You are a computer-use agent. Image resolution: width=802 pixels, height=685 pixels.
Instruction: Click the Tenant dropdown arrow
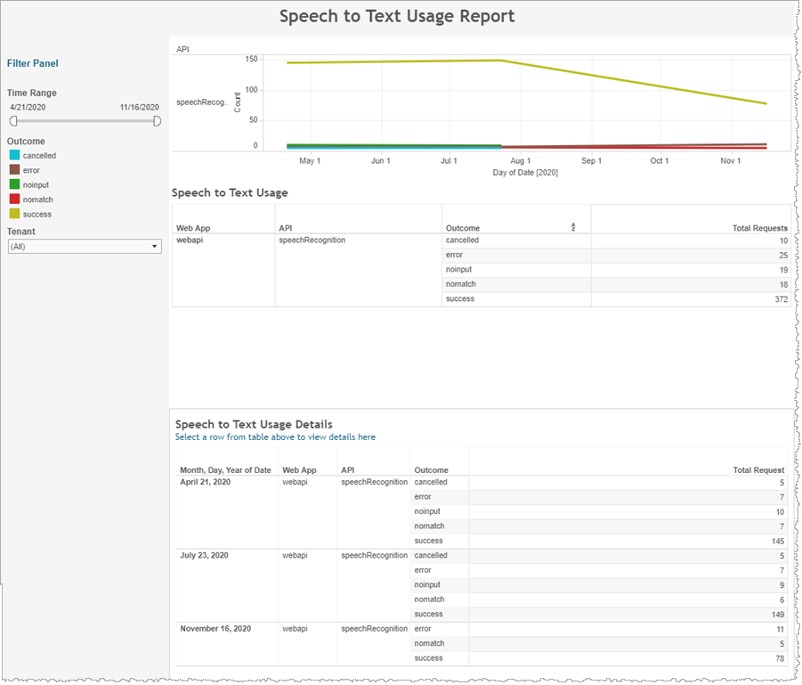coord(155,247)
